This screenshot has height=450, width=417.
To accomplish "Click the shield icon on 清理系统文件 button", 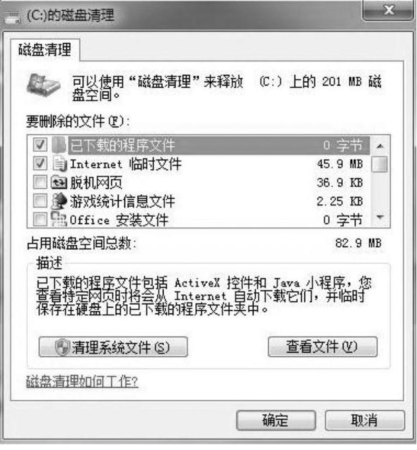I will click(x=62, y=347).
